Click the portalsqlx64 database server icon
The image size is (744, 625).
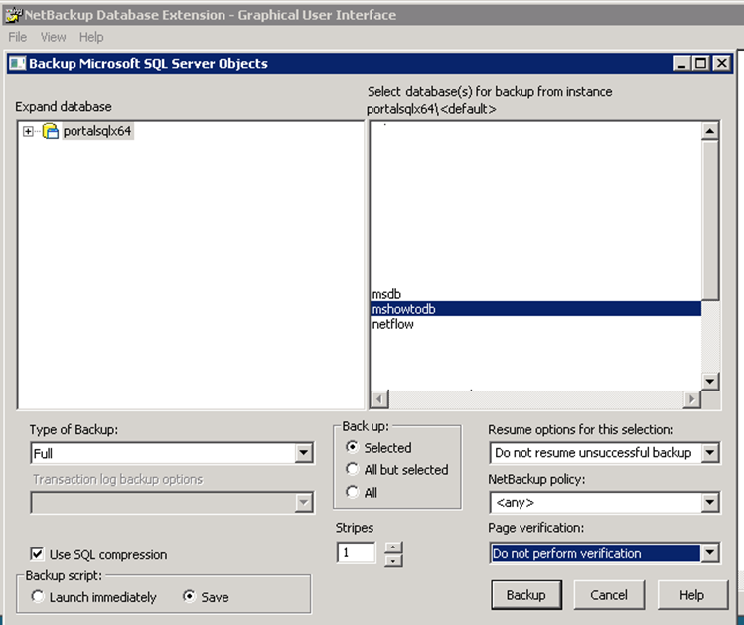point(51,132)
